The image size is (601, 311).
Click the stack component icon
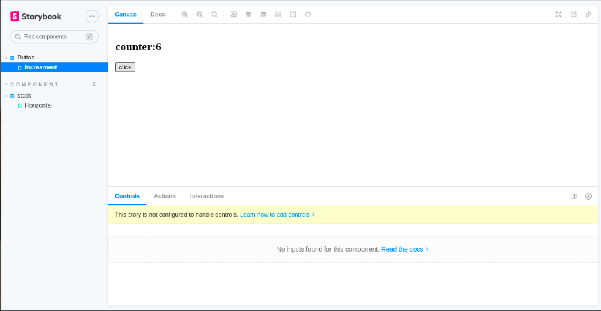12,96
